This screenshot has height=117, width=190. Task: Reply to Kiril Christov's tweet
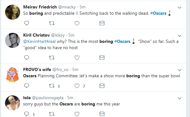pos(26,58)
